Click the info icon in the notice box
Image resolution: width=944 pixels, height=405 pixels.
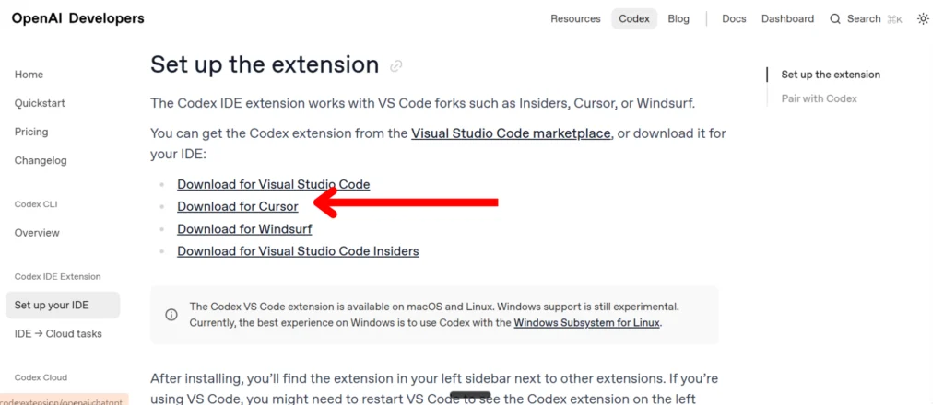coord(171,315)
